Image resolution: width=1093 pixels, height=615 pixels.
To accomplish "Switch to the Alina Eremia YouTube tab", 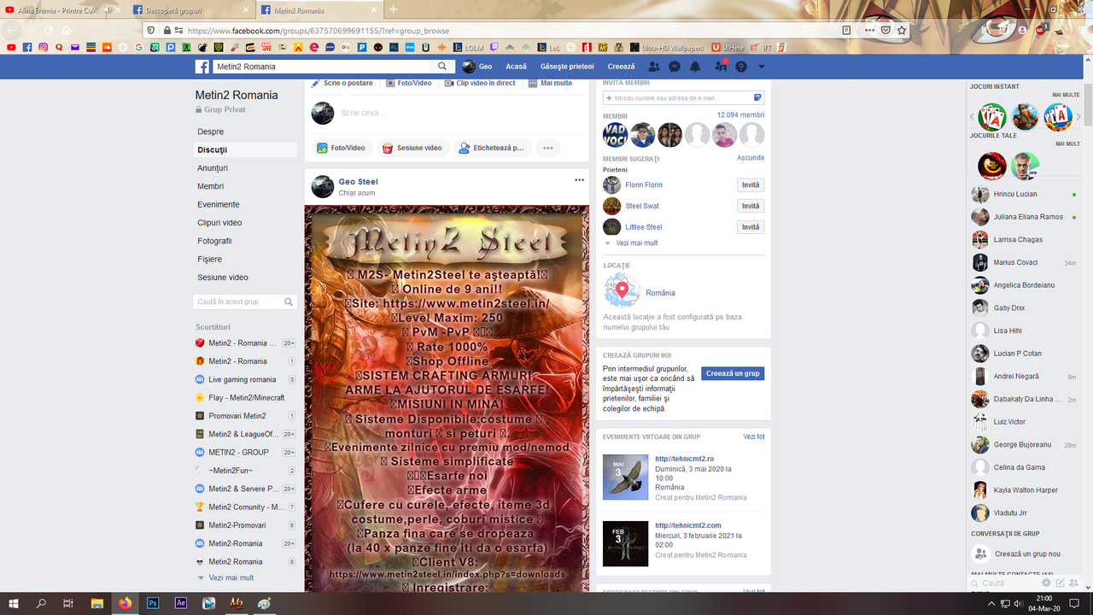I will coord(64,9).
